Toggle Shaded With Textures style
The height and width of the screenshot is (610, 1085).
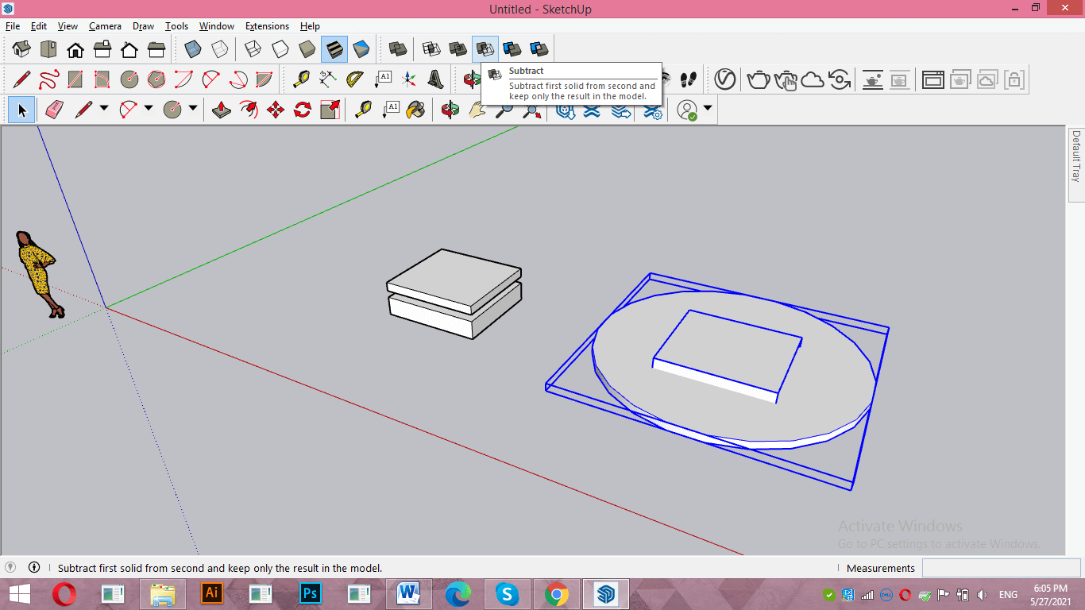click(x=334, y=49)
